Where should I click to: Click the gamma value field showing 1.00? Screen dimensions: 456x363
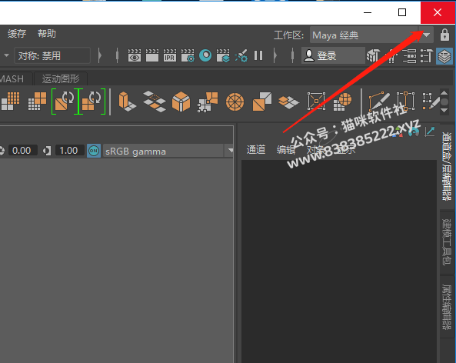[x=68, y=151]
